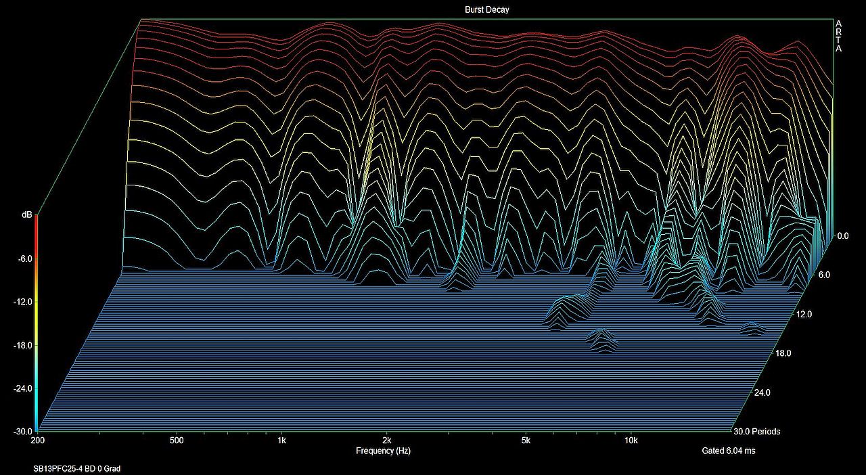The height and width of the screenshot is (475, 866).
Task: Select the 500 Hz frequency tick label
Action: (x=177, y=440)
